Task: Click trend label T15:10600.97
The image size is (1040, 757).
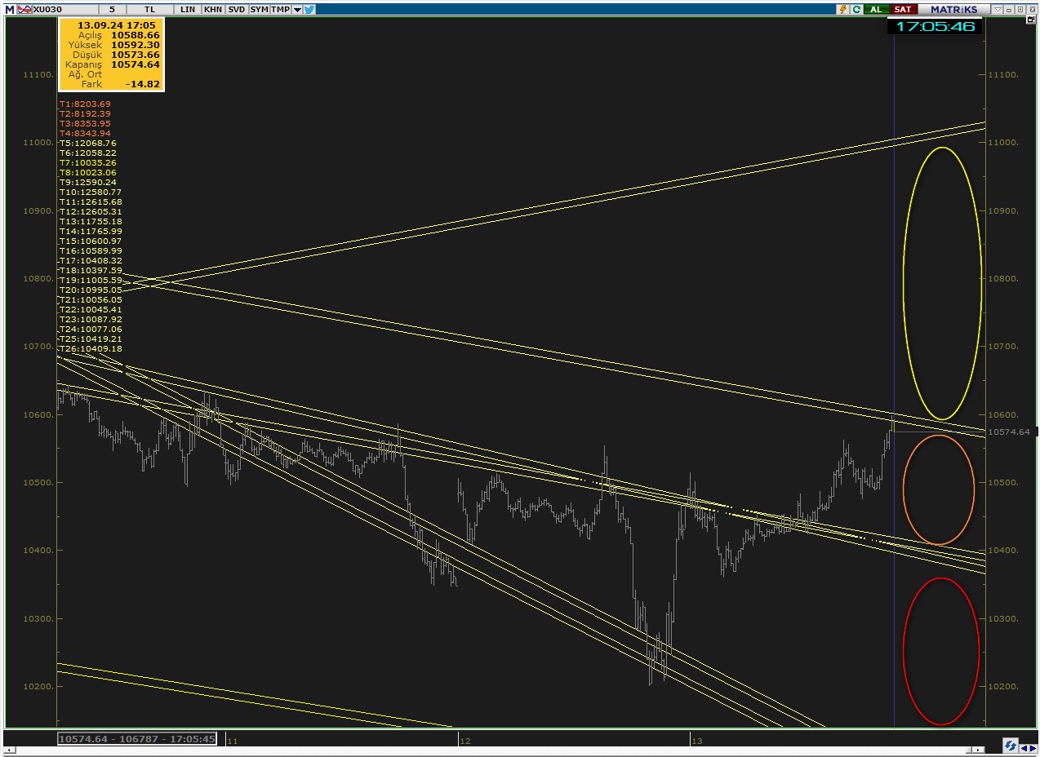Action: [x=91, y=241]
